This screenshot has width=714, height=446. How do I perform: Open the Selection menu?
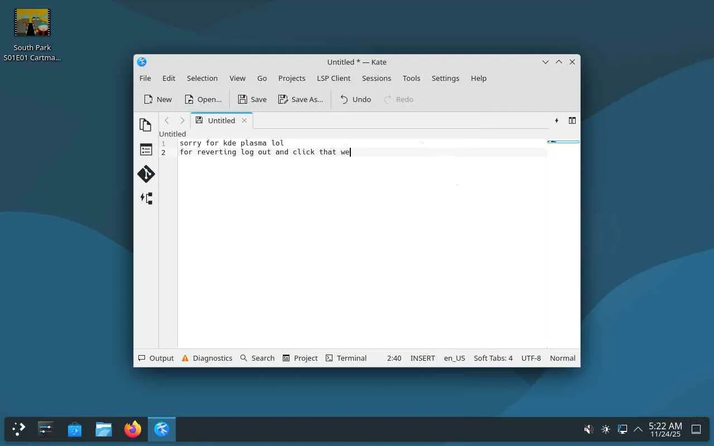tap(202, 78)
